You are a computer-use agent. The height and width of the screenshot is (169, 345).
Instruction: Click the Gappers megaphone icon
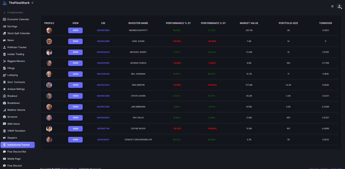[4, 138]
